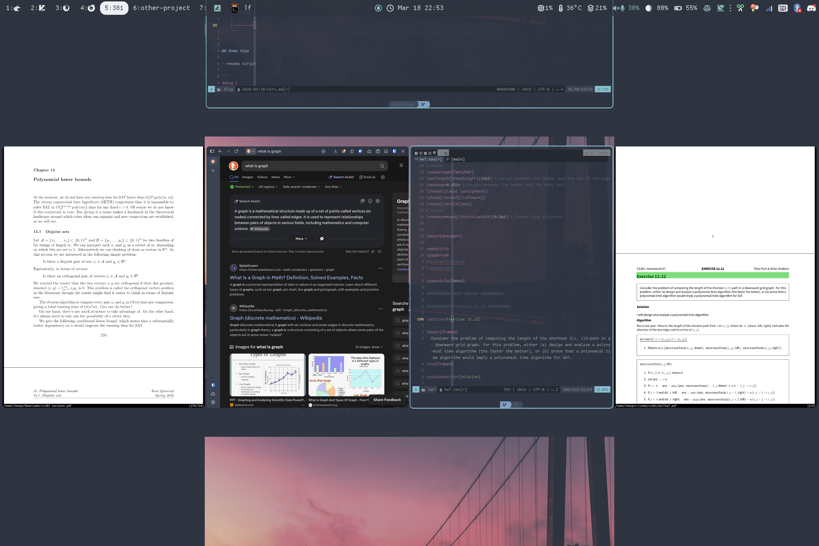The image size is (819, 546).
Task: Click the uBlock Origin shield icon
Action: [394, 151]
